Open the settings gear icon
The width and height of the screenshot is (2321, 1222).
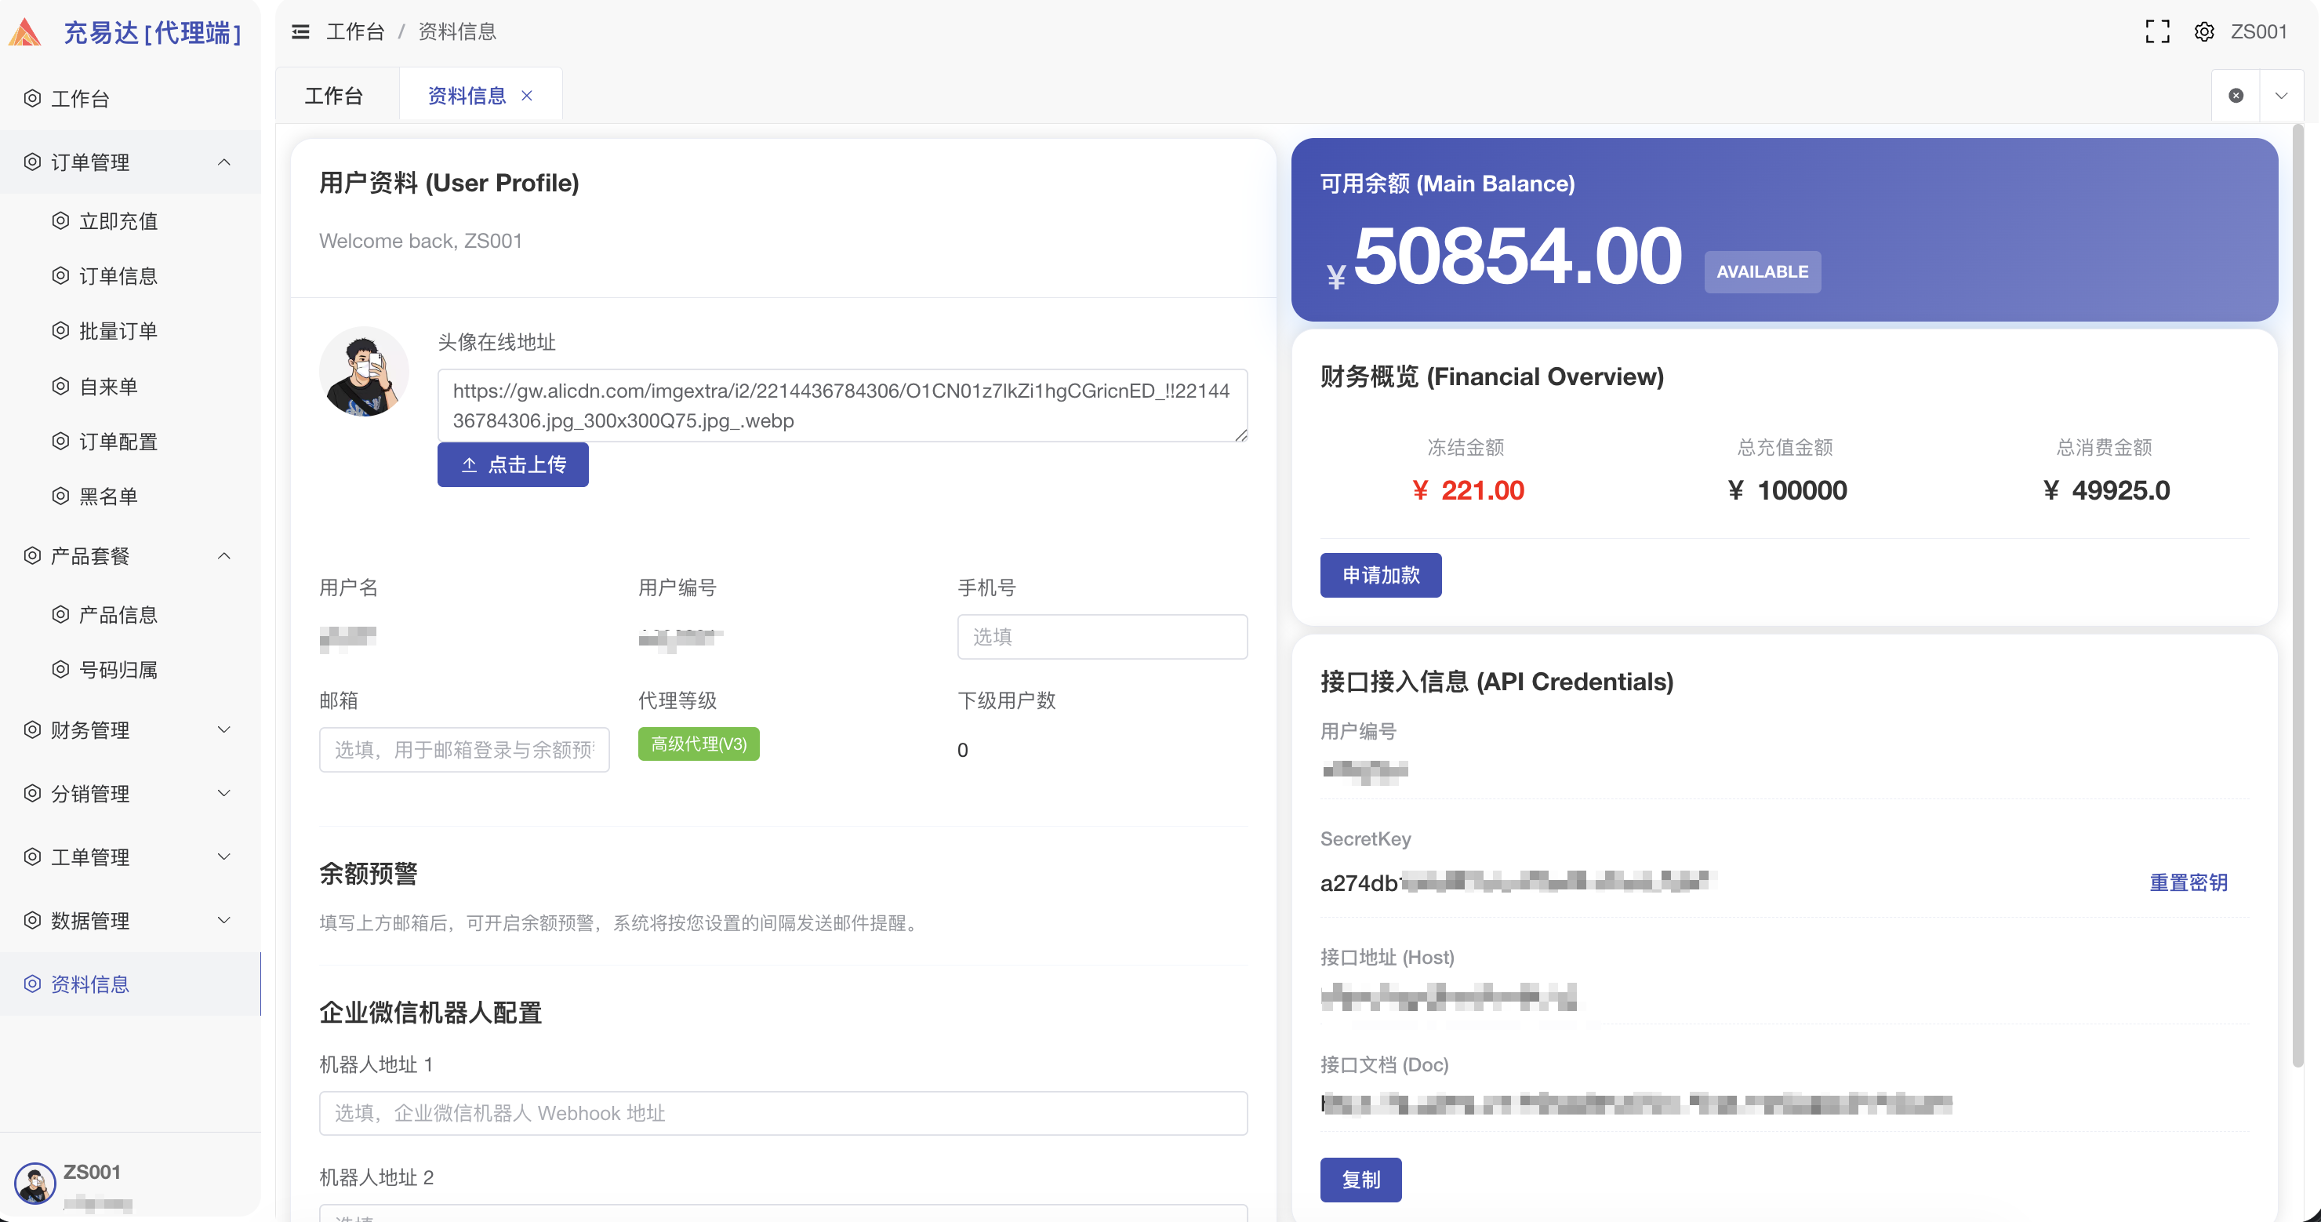point(2204,32)
